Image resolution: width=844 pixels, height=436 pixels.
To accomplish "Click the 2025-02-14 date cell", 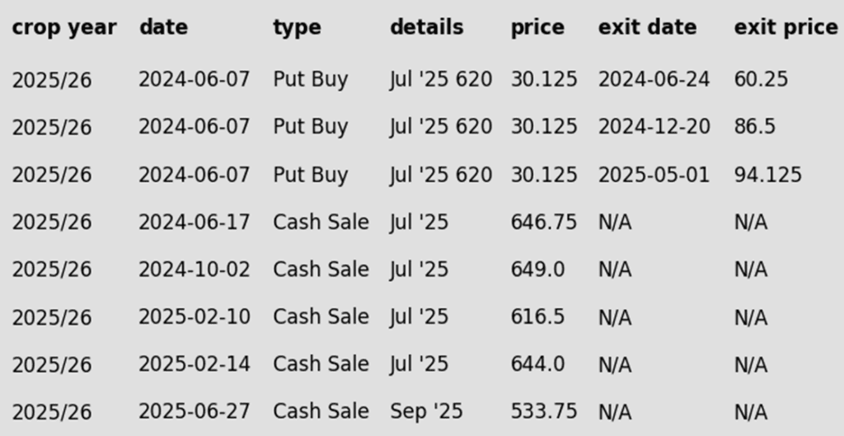I will pos(195,364).
